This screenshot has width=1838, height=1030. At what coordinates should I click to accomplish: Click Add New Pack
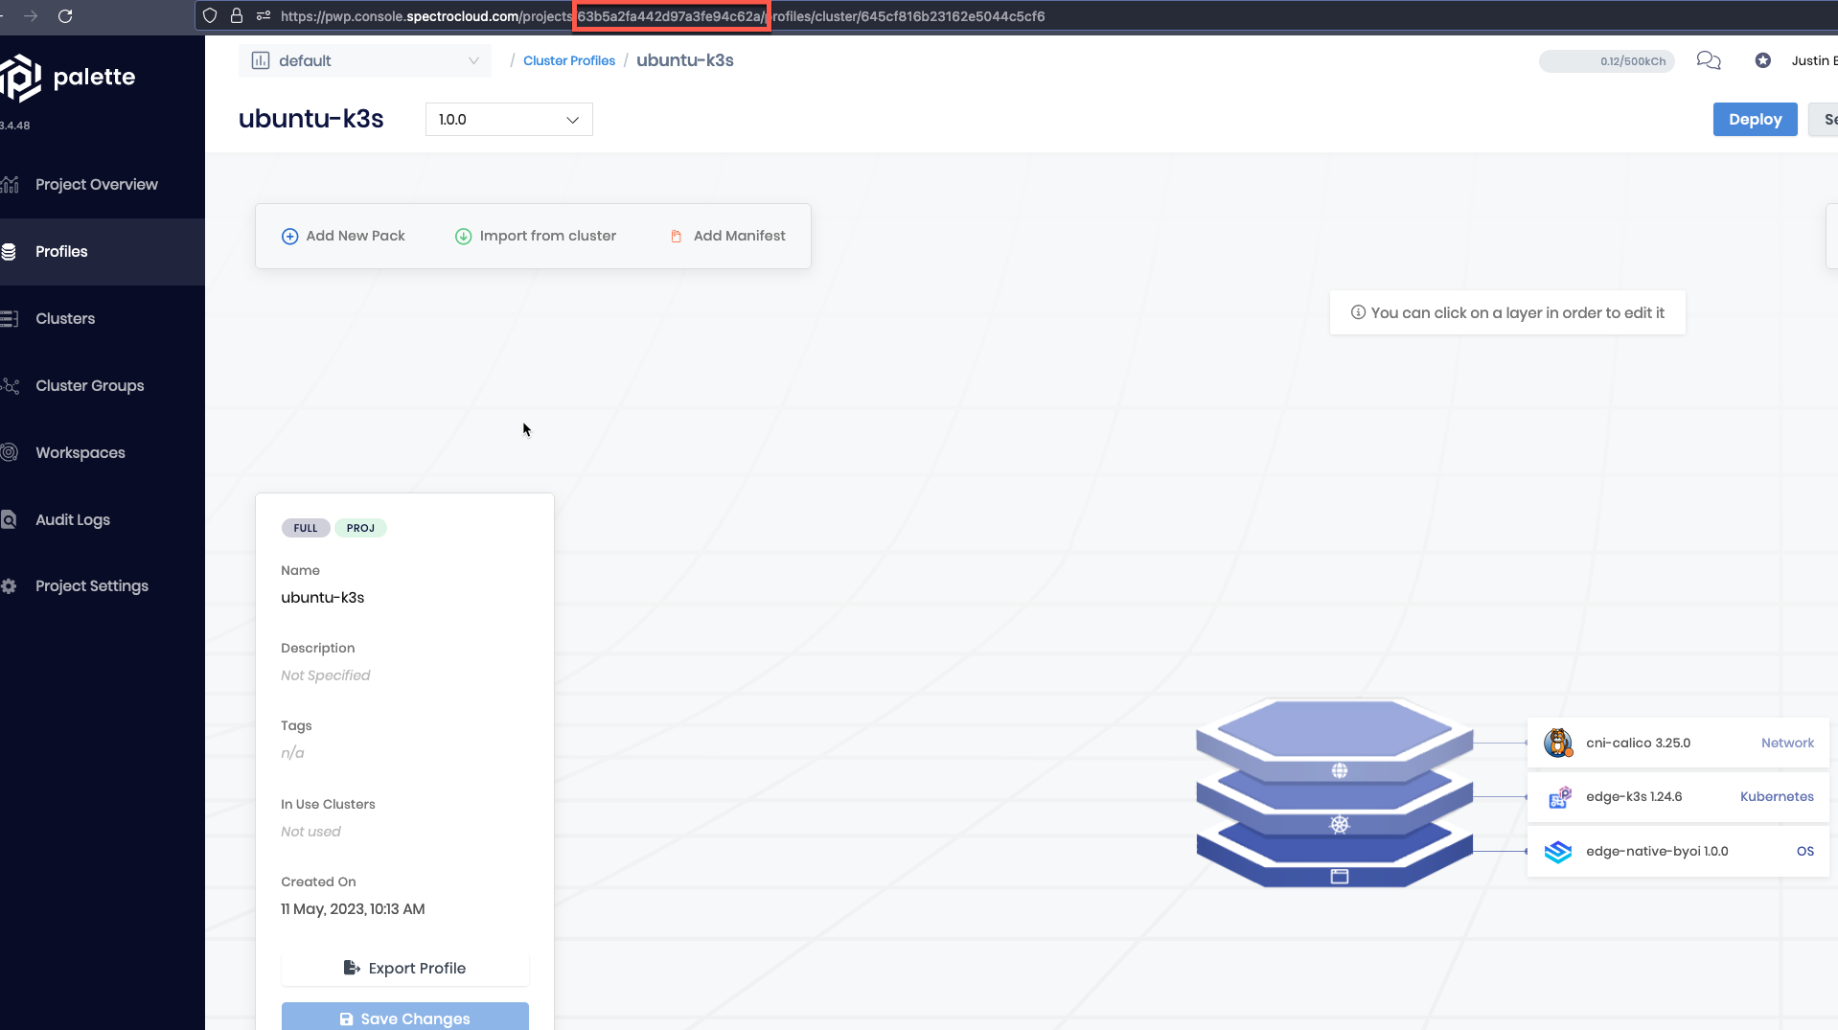[343, 236]
